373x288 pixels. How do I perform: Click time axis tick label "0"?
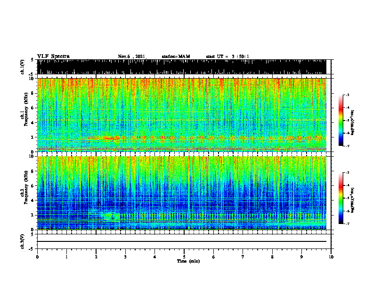[37, 257]
